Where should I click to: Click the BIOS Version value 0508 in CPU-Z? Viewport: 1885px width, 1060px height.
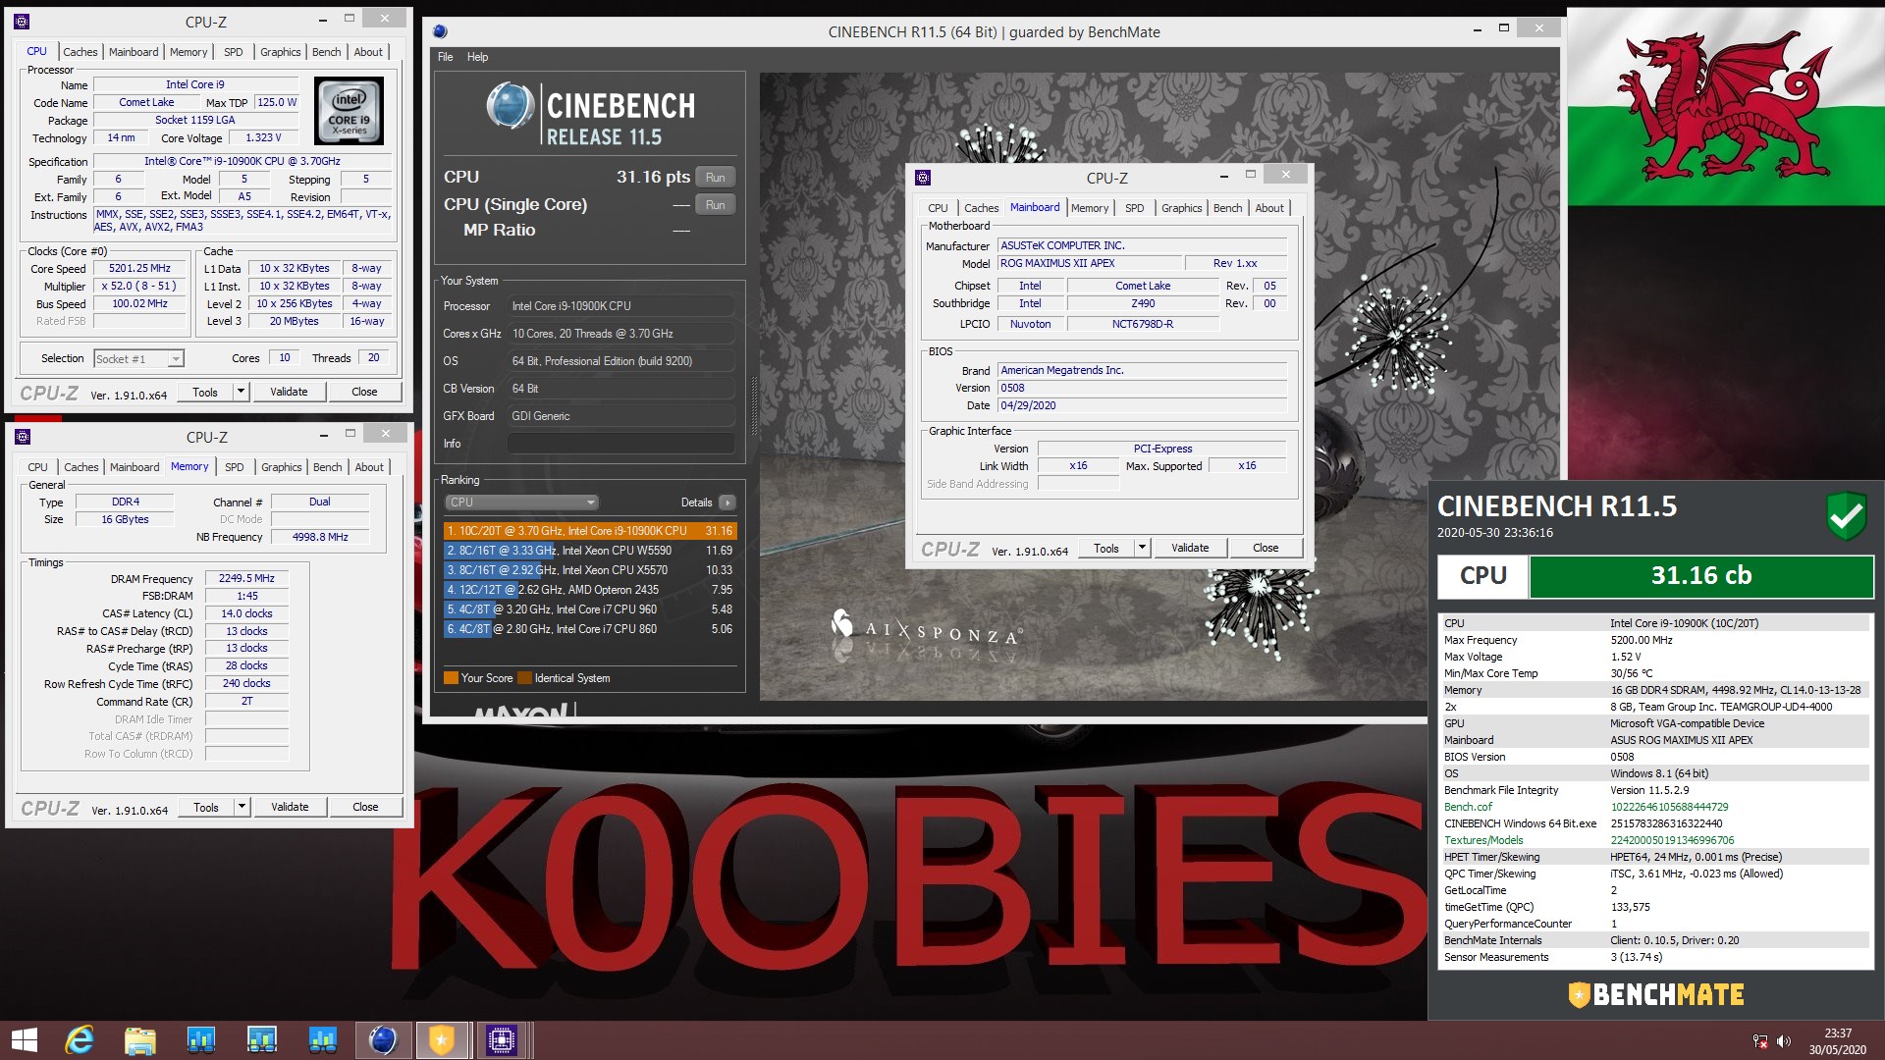[x=1142, y=388]
